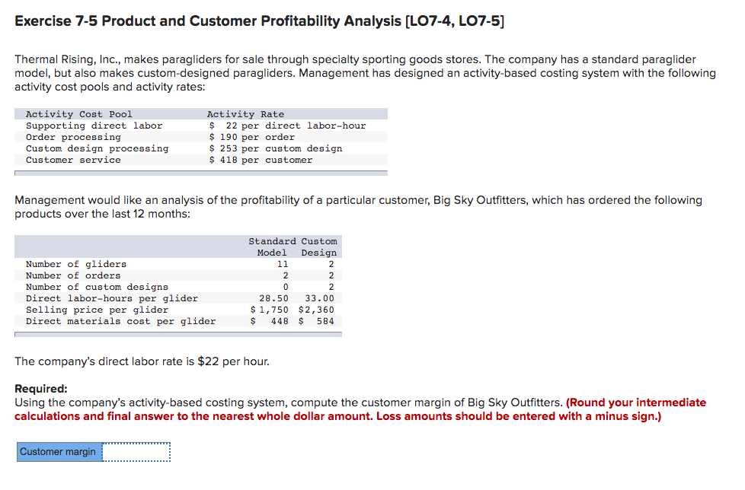Click the Standard Model value 11
This screenshot has width=745, height=490.
[283, 264]
